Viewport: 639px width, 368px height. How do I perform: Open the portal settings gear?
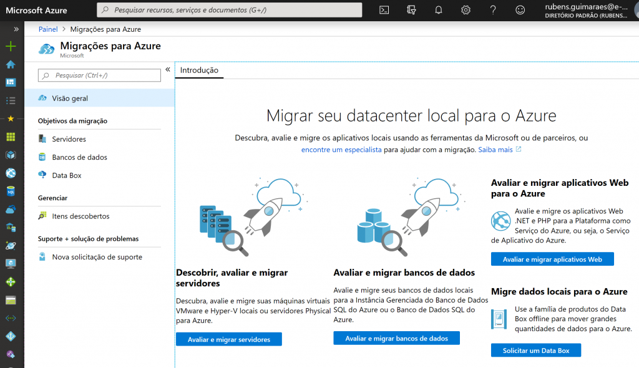click(x=466, y=10)
